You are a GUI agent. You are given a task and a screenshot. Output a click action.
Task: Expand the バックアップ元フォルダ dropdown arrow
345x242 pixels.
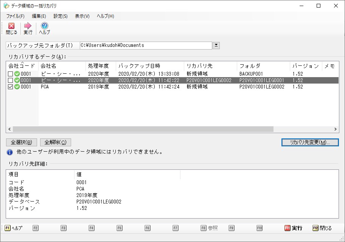pos(216,45)
